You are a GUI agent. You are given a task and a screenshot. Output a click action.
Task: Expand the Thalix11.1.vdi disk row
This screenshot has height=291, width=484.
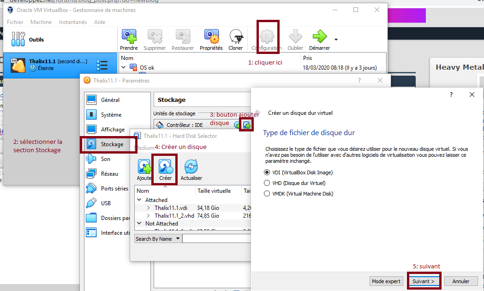(149, 208)
